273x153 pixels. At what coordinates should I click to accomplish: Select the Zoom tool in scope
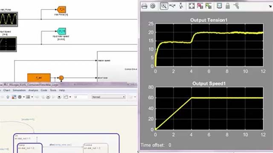point(164,6)
